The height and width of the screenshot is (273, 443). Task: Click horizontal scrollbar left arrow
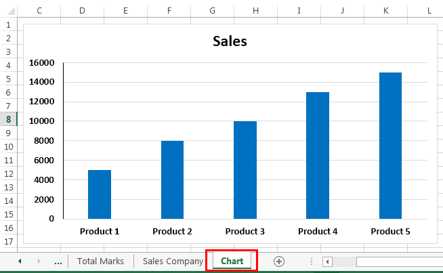(327, 261)
